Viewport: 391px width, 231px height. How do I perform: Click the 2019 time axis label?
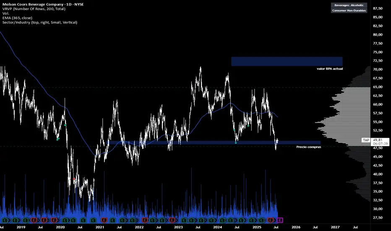[x=21, y=227]
